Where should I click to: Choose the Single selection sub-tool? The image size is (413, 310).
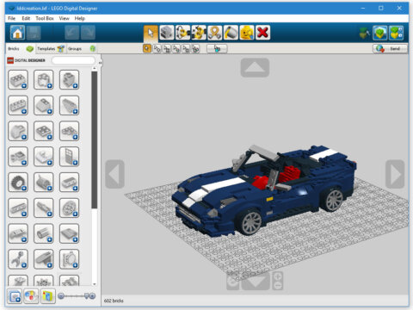pos(147,48)
